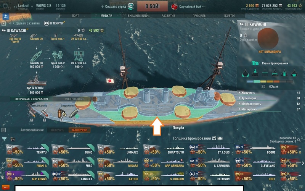Select the Type3 mod. 2 fire control icon
This screenshot has width=305, height=191.
pyautogui.click(x=58, y=56)
